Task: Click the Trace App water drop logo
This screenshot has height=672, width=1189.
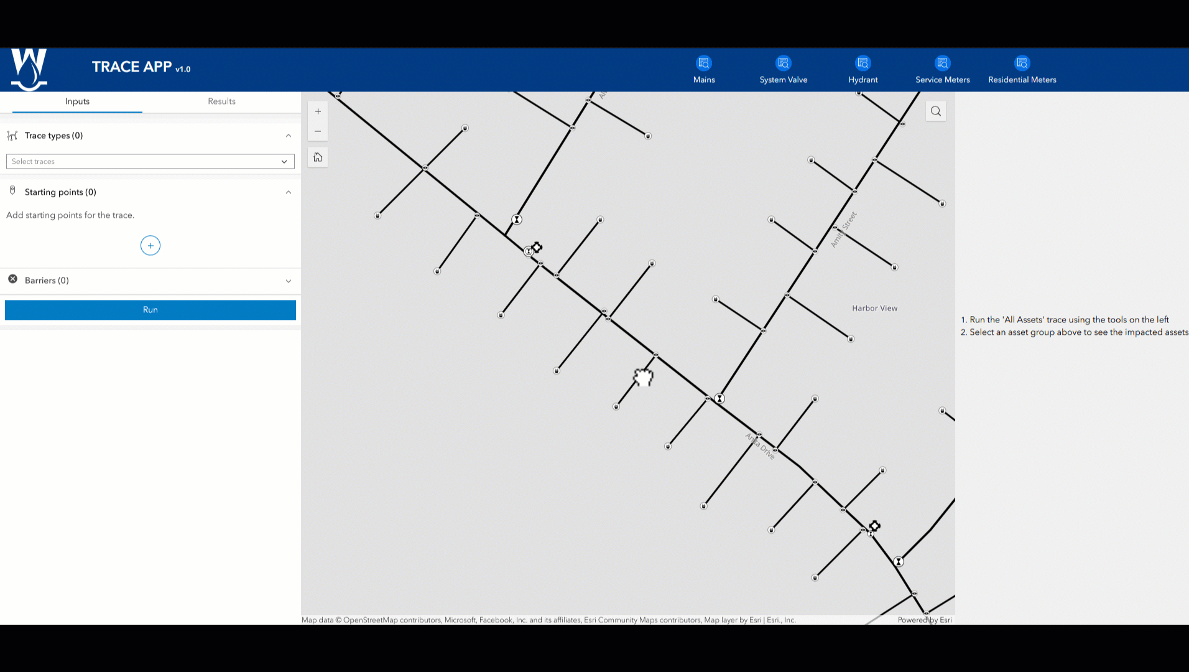Action: (x=29, y=69)
